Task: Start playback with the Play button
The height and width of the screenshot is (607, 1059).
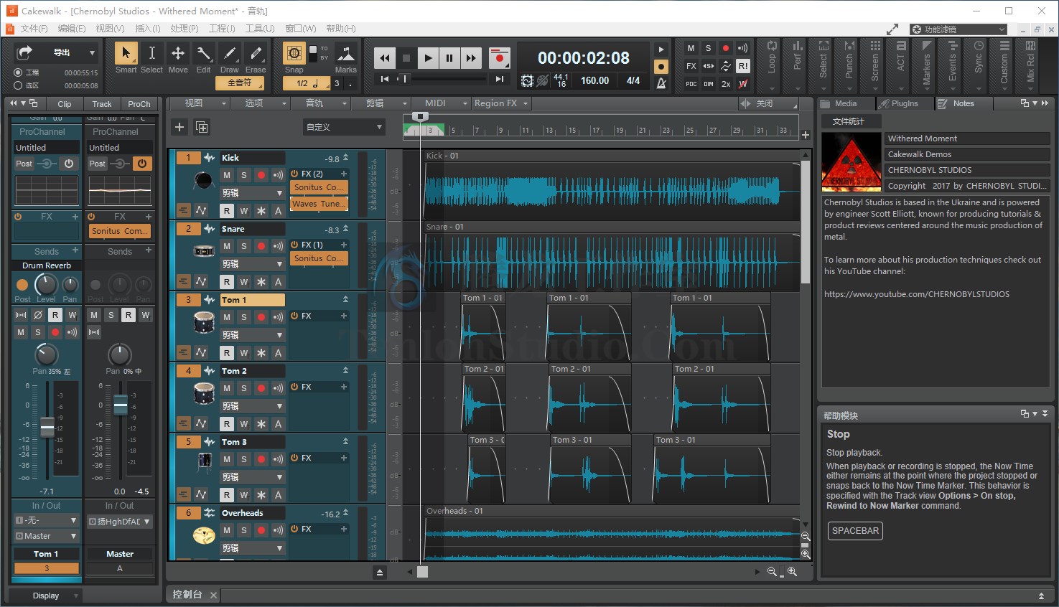Action: (428, 58)
